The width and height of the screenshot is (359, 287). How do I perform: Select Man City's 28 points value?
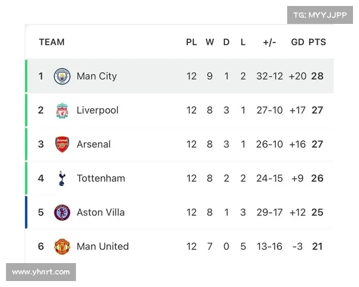click(x=317, y=76)
